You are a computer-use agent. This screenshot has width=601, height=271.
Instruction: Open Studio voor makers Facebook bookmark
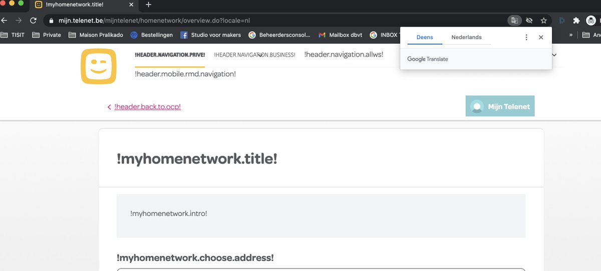click(x=210, y=35)
